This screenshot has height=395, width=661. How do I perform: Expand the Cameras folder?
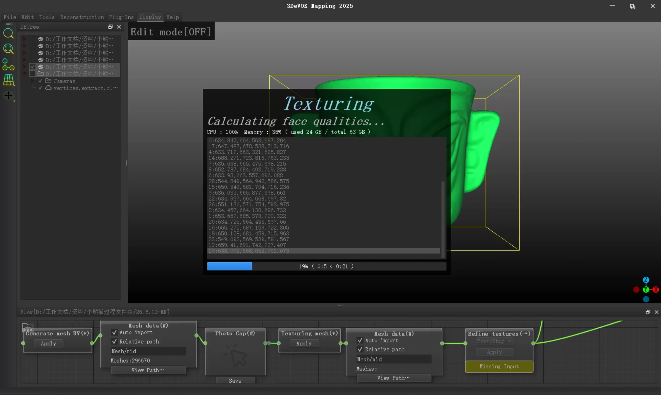click(x=32, y=81)
